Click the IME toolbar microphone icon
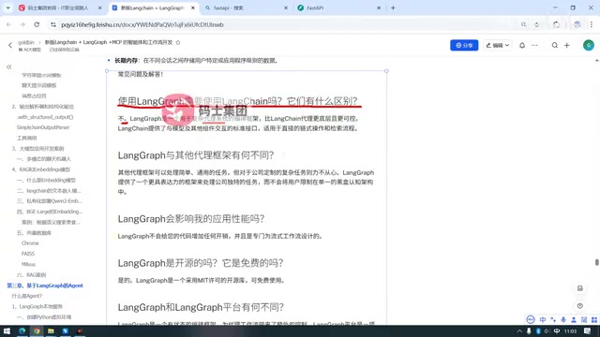Image resolution: width=600 pixels, height=337 pixels. tap(563, 319)
